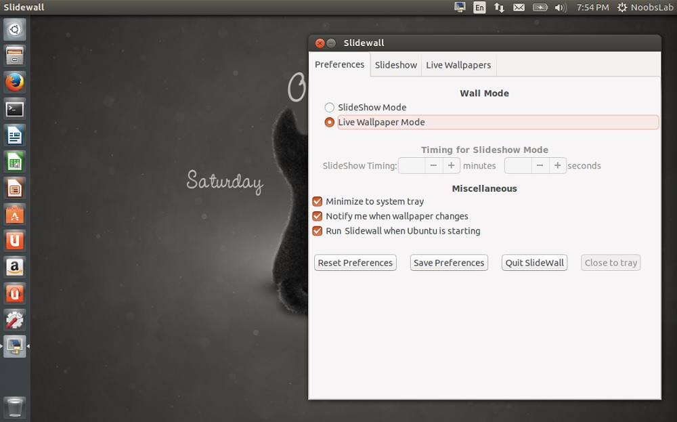Toggle Run Slidewall when Ubuntu is starting

[x=318, y=231]
